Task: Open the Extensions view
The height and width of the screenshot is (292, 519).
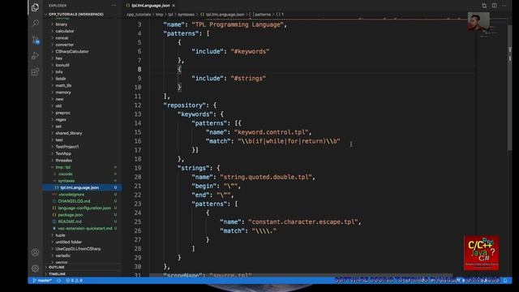Action: tap(35, 72)
